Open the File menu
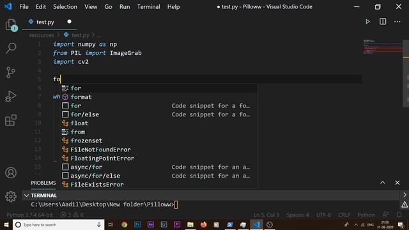Image resolution: width=409 pixels, height=230 pixels. point(24,7)
